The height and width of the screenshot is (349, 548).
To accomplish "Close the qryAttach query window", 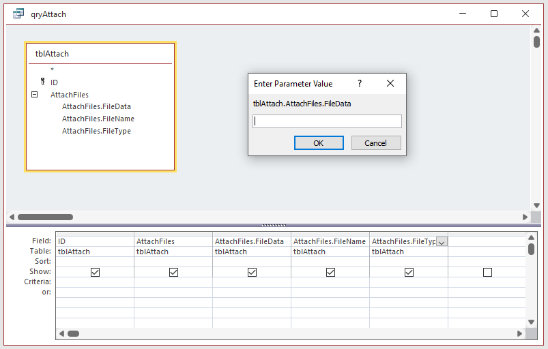I will [x=525, y=14].
